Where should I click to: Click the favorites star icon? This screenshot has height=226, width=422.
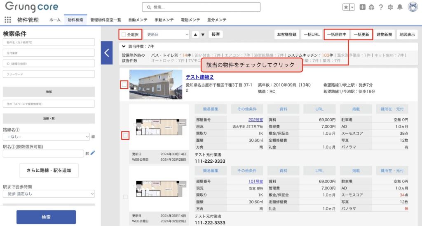[x=346, y=7]
